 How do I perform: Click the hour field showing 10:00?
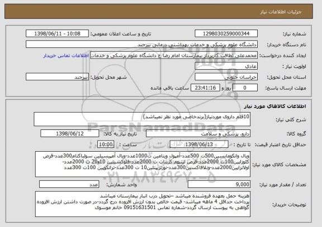106,144
